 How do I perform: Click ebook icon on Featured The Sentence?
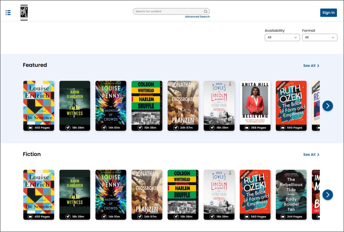click(30, 128)
